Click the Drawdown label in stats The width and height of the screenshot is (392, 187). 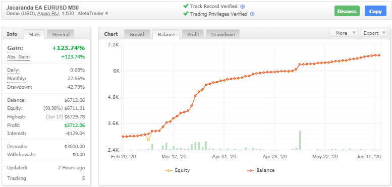[x=20, y=87]
